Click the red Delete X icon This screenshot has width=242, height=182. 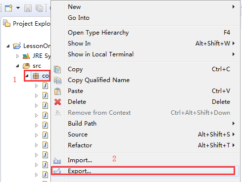point(57,102)
